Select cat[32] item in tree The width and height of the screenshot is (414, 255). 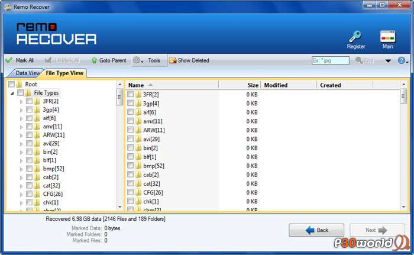51,186
